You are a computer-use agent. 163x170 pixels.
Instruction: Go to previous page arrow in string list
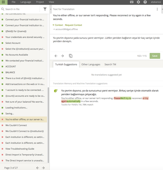[37, 168]
